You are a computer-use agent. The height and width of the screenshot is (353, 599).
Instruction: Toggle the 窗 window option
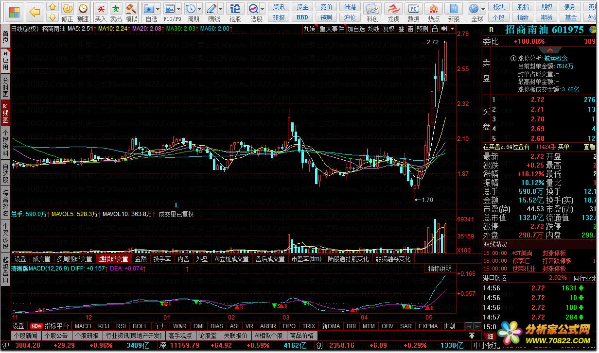(x=411, y=29)
